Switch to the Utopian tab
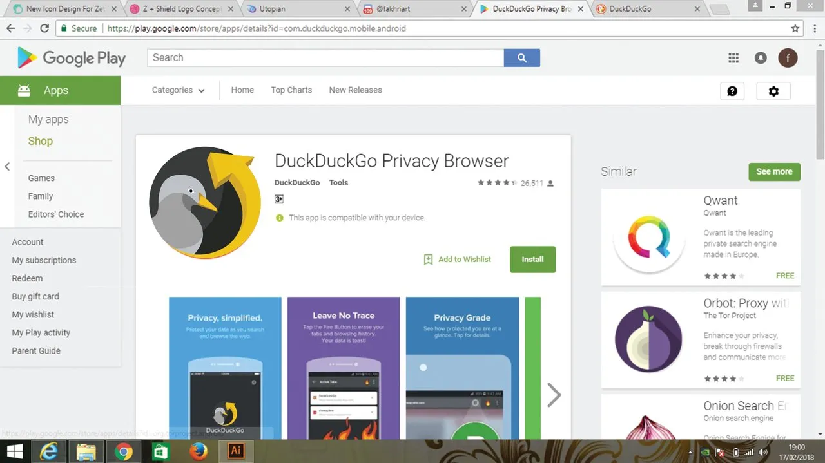Viewport: 825px width, 463px height. point(300,9)
